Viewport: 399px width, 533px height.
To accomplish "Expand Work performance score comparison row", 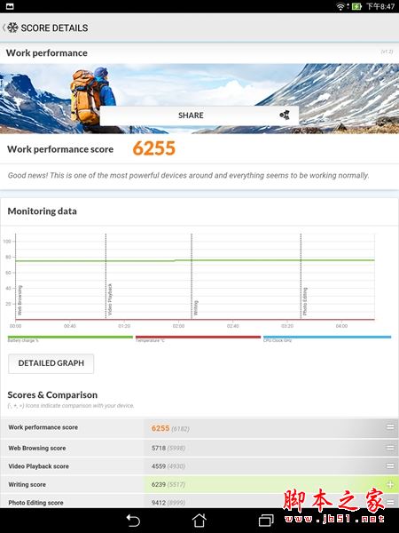I will [x=390, y=427].
